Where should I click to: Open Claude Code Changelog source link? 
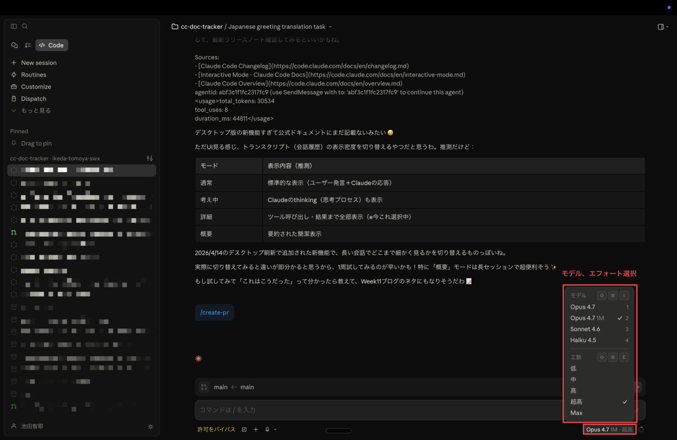304,66
